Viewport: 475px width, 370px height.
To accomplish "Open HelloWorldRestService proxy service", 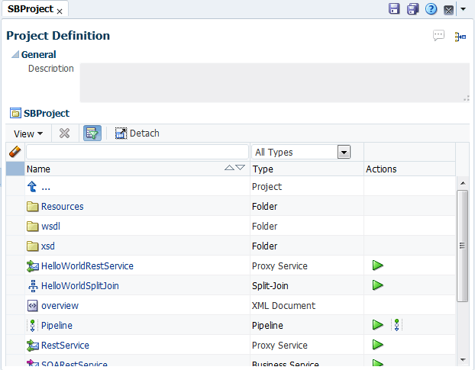I will tap(87, 266).
